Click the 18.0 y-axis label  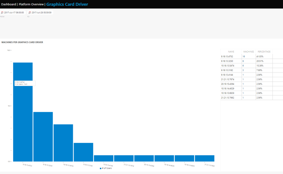(9, 50)
